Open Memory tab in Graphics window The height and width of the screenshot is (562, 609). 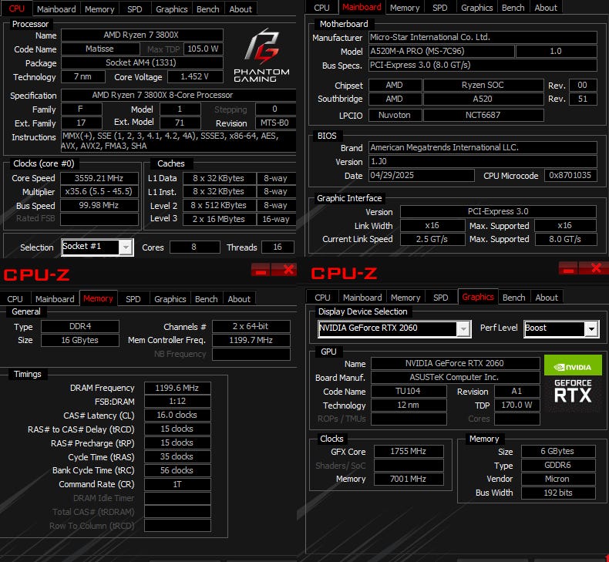405,298
